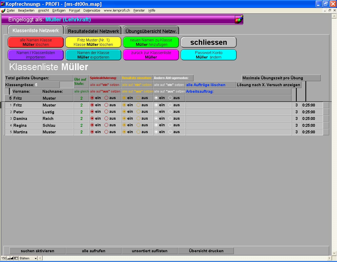337x262 pixels.
Task: Open the Datensätze menu
Action: [92, 11]
